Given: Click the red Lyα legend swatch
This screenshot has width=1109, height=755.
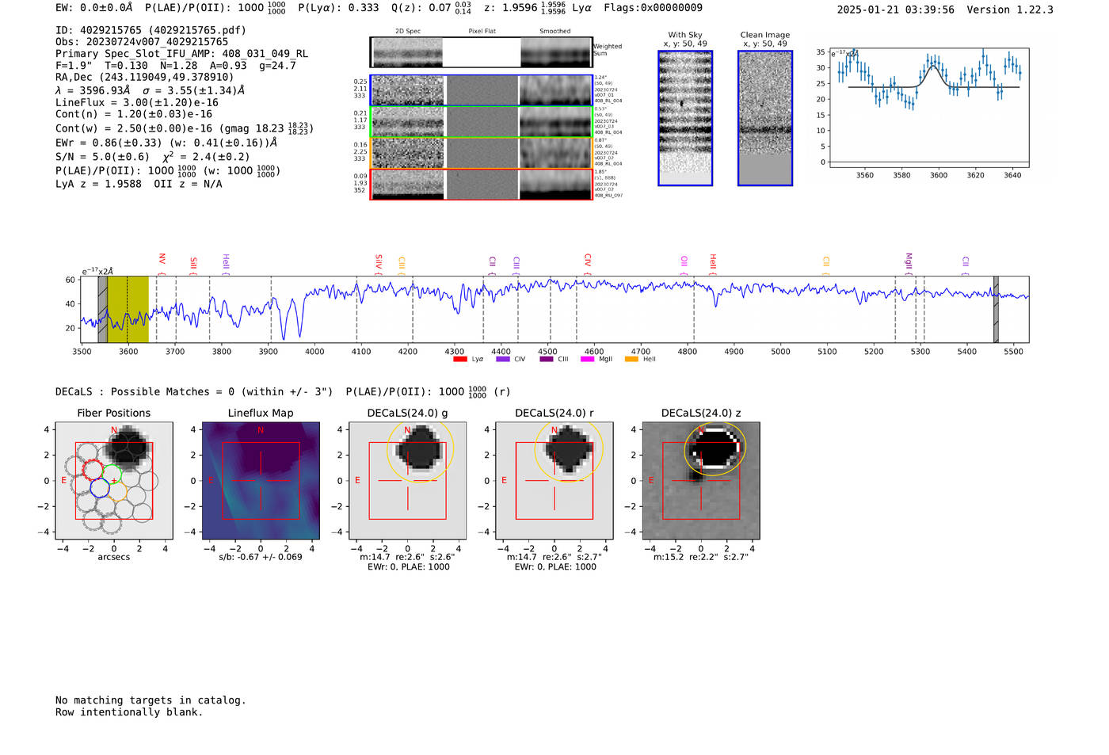Looking at the screenshot, I should pyautogui.click(x=459, y=360).
